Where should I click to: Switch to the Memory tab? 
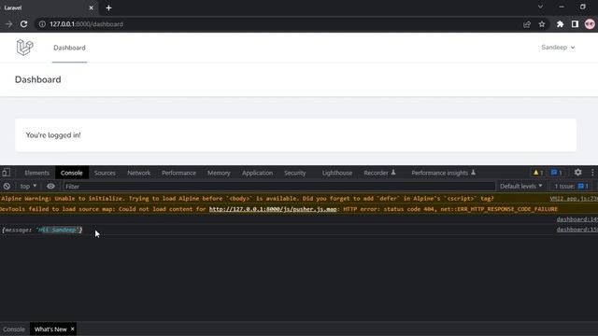(219, 173)
